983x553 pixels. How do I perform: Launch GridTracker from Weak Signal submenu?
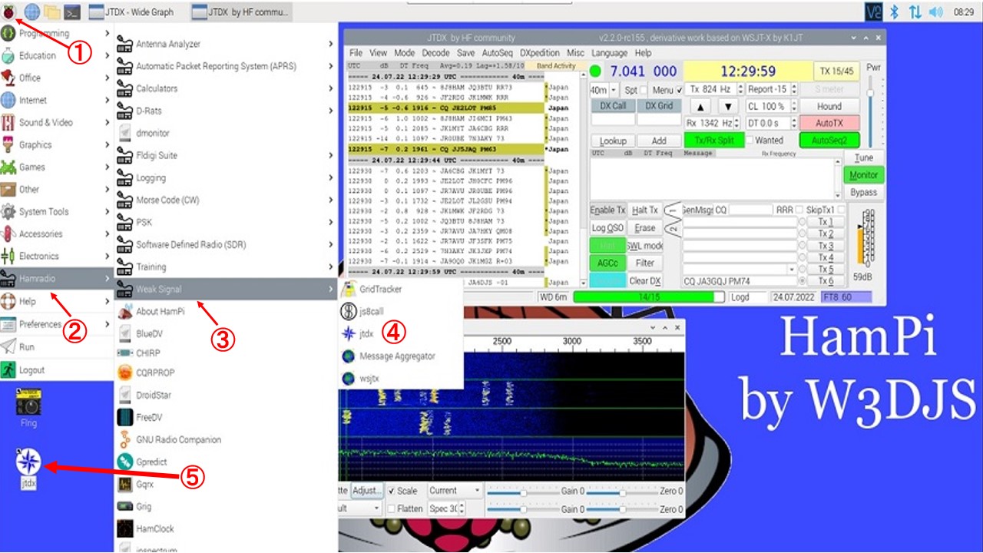pos(401,289)
